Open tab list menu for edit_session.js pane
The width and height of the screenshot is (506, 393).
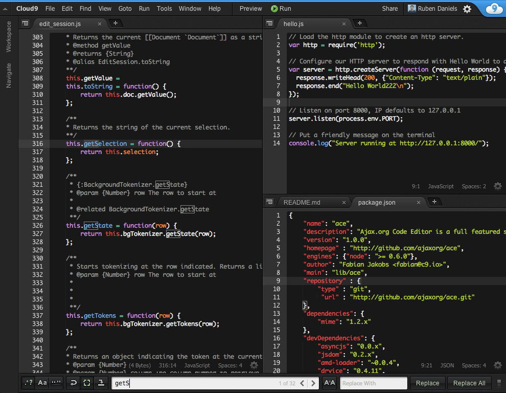25,24
